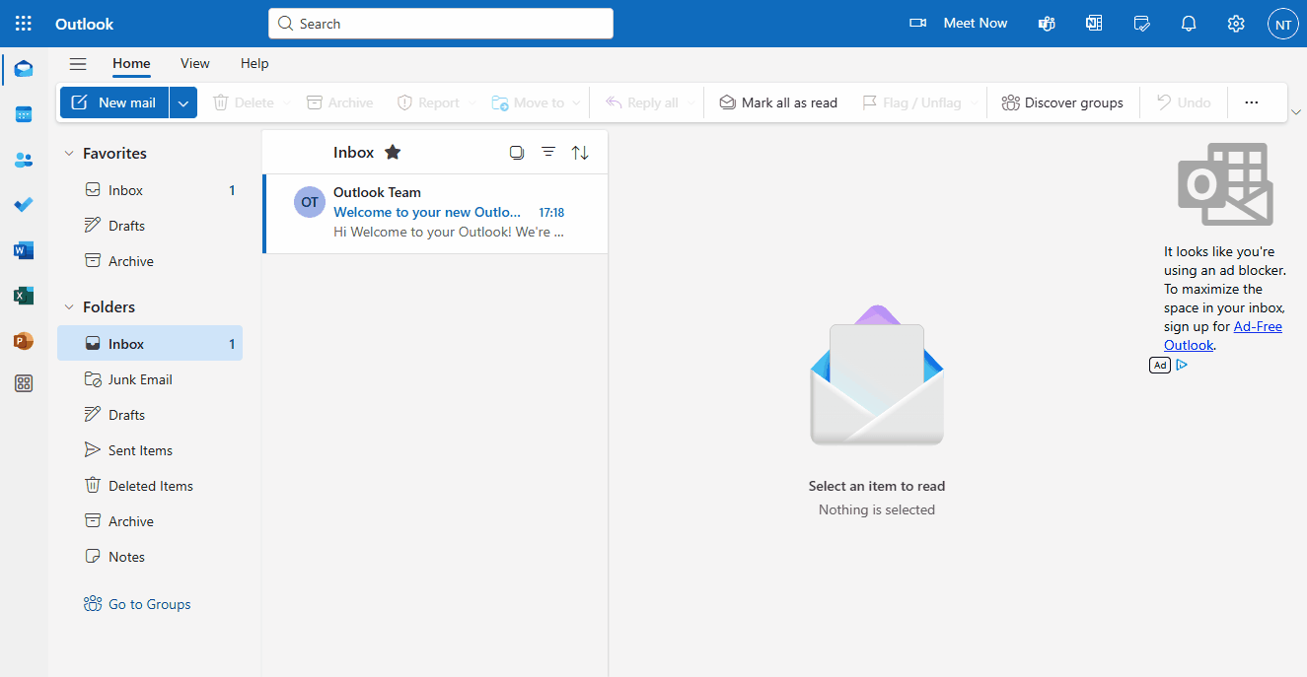Open the Sent Items folder
Viewport: 1307px width, 677px height.
tap(150, 450)
